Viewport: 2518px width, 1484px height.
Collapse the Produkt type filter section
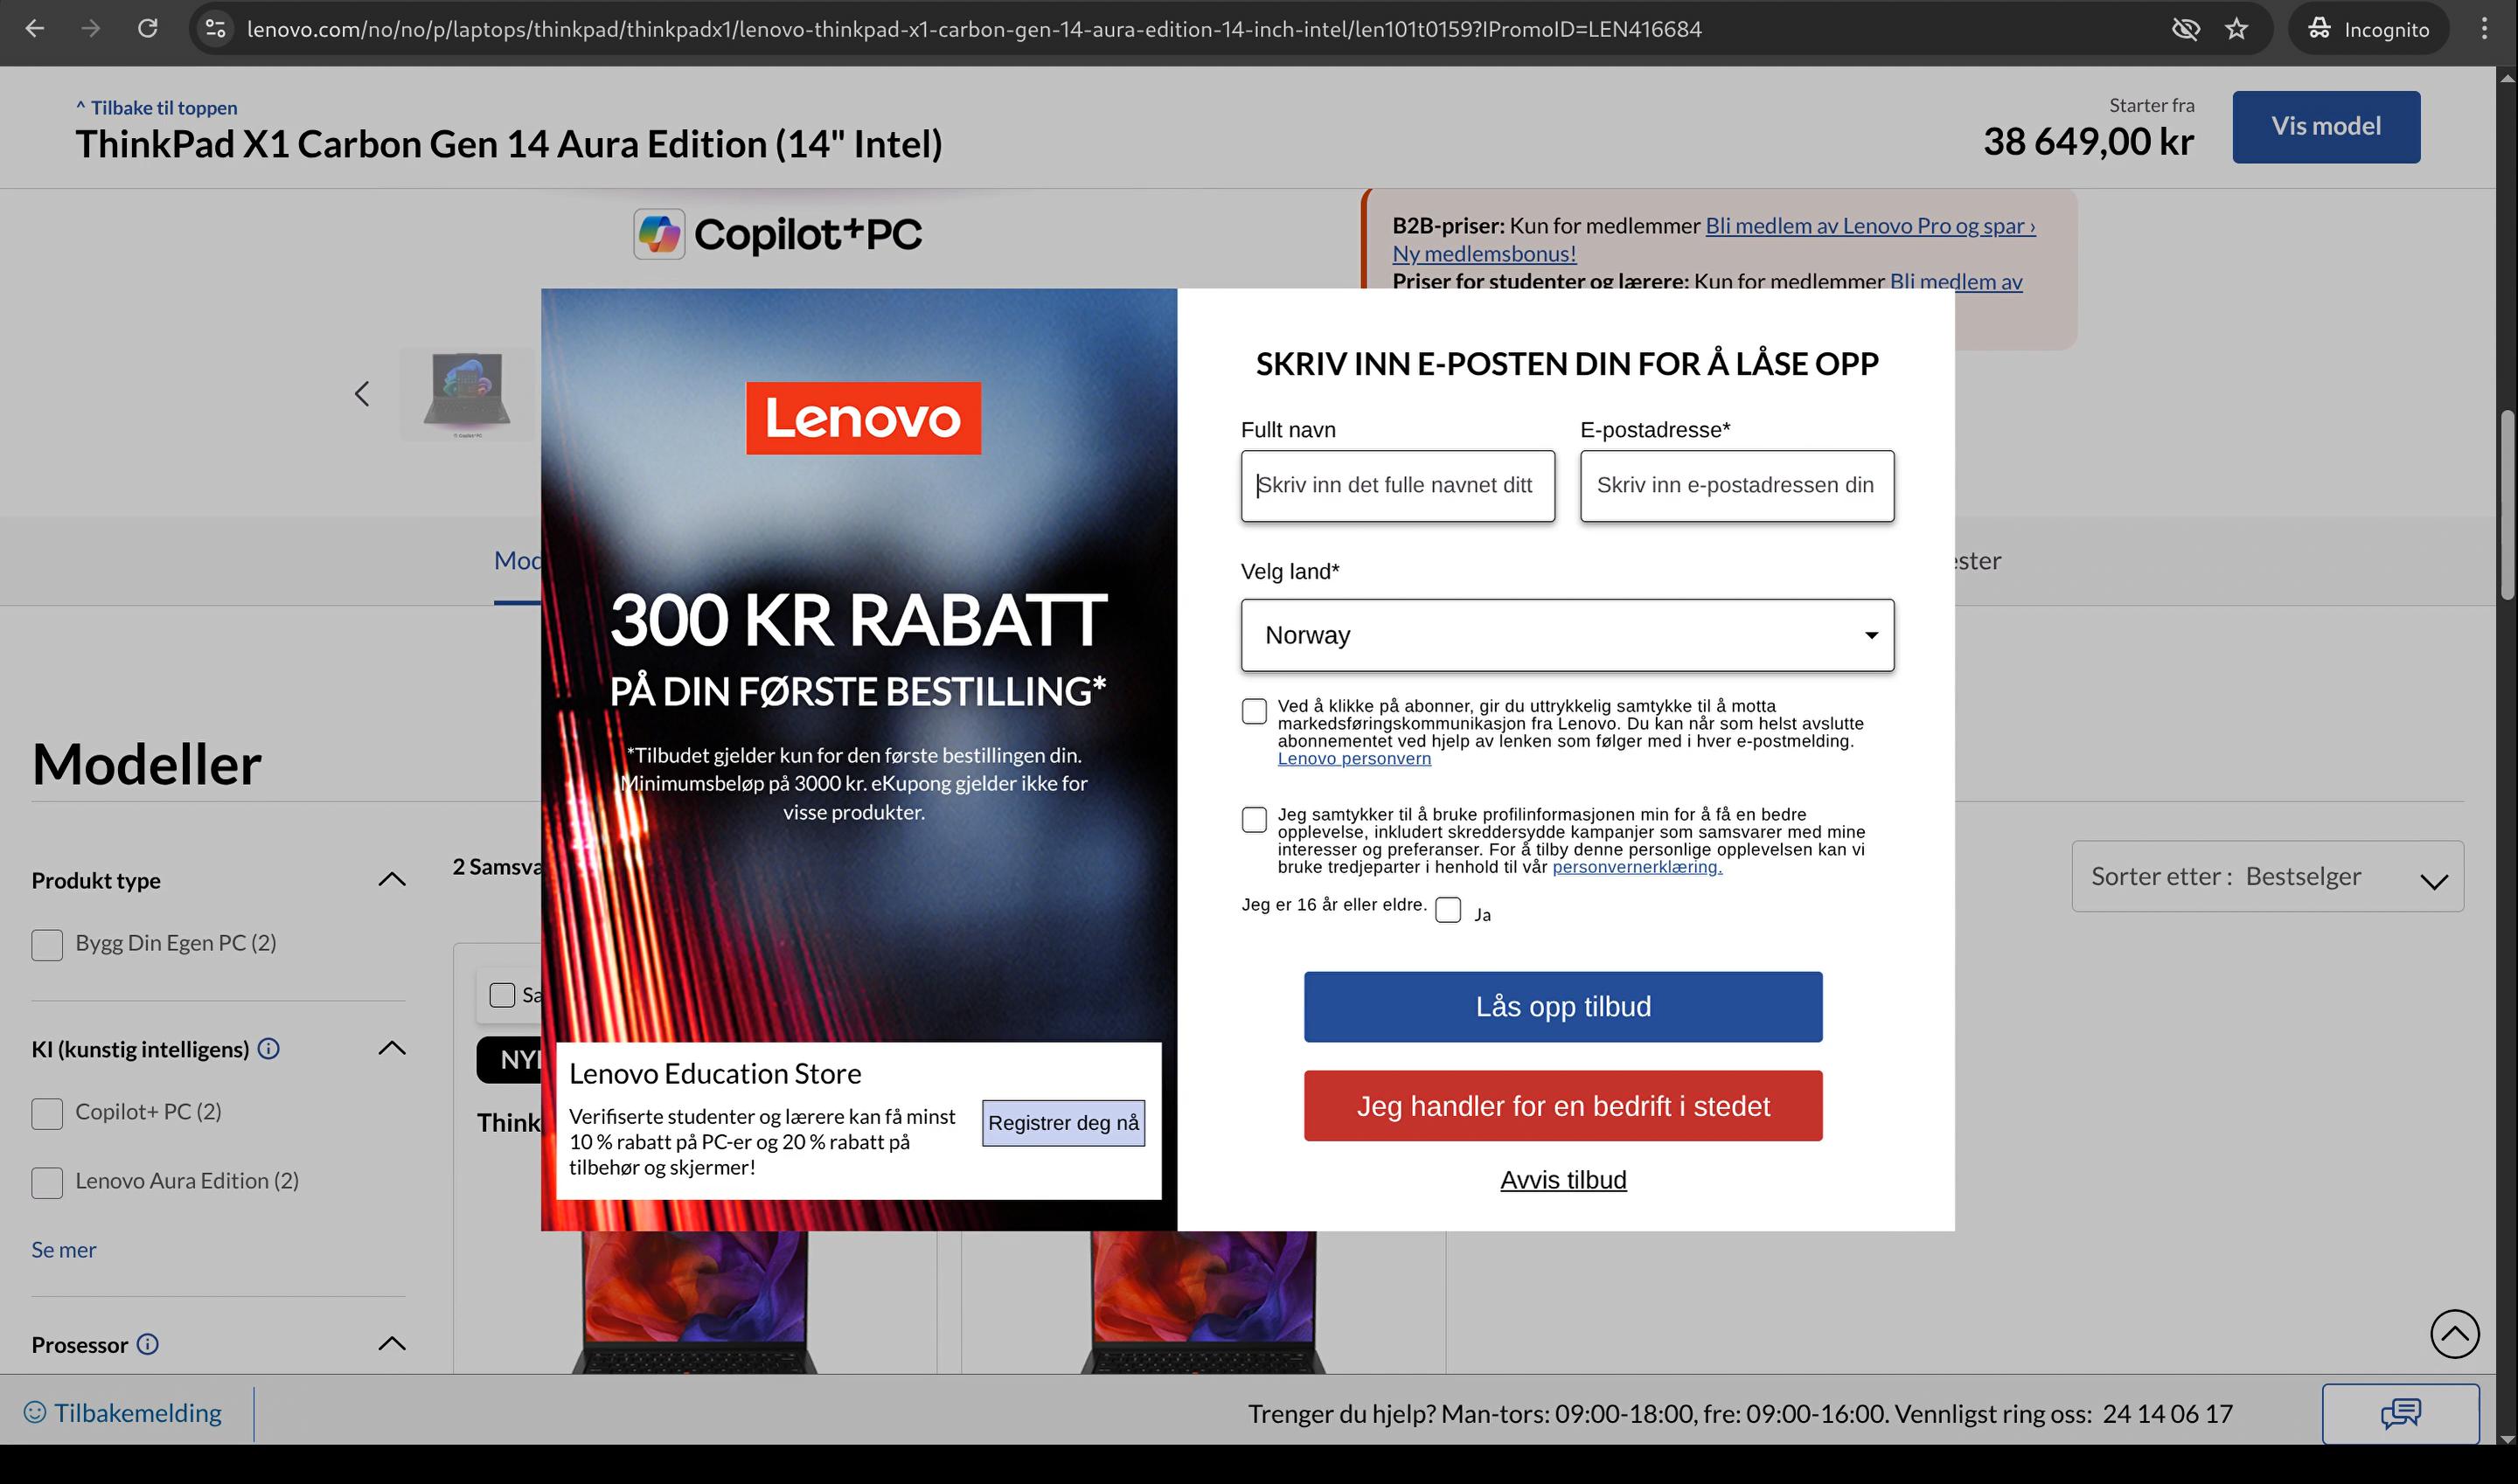point(391,880)
